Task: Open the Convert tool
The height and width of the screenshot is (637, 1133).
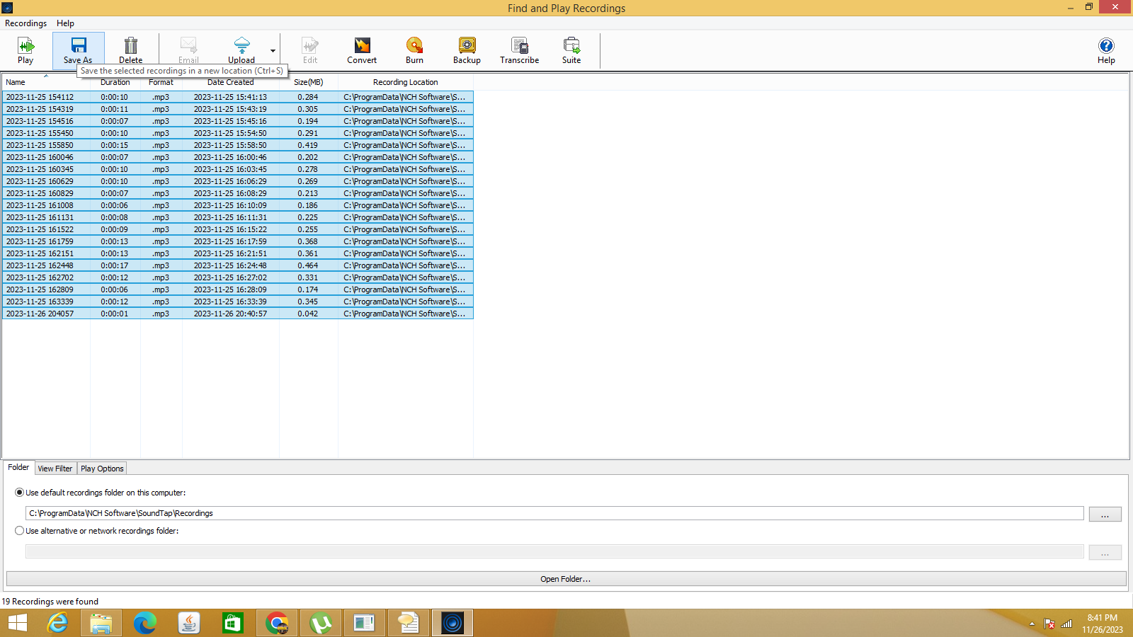Action: pyautogui.click(x=361, y=50)
